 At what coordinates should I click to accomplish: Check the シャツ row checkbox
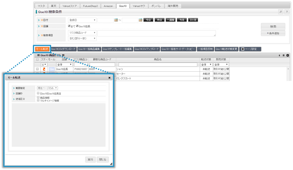click(37, 69)
